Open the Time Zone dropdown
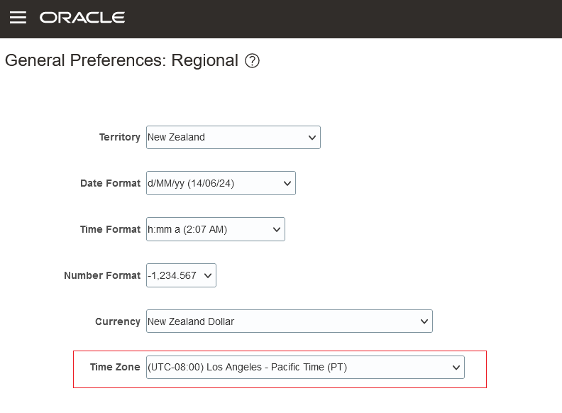562x413 pixels. coord(305,367)
